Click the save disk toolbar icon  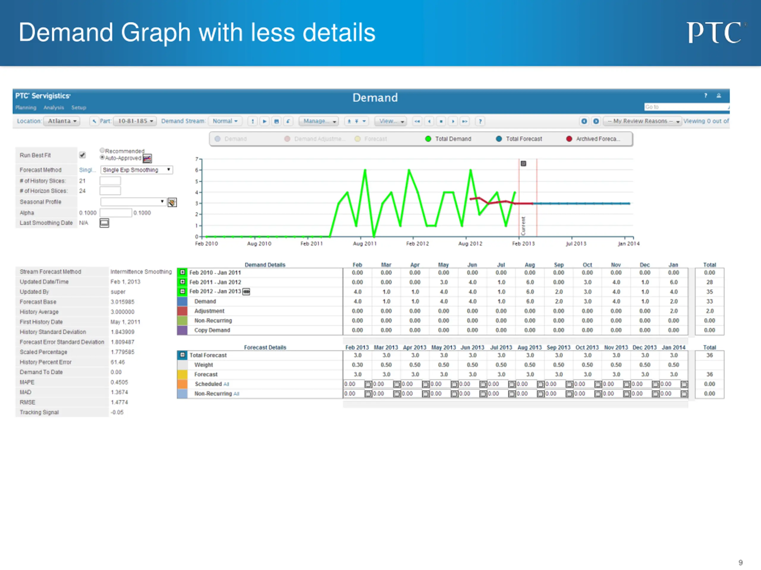pos(276,121)
